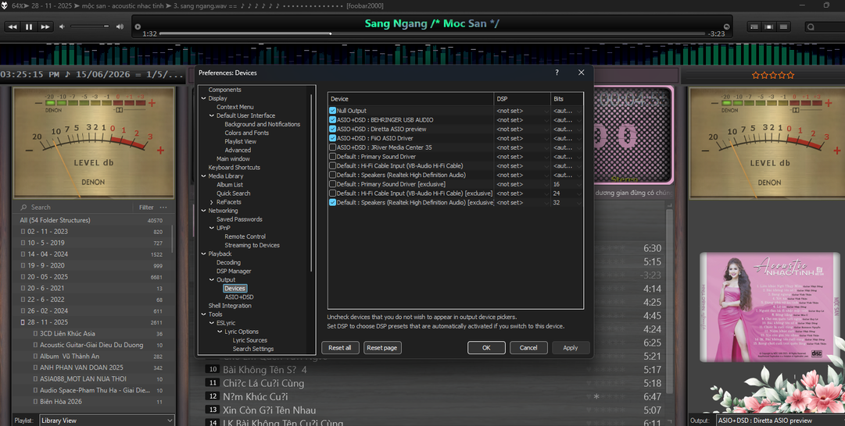The image size is (845, 426).
Task: Click the asterisk rating mark on track 12
Action: tap(596, 397)
